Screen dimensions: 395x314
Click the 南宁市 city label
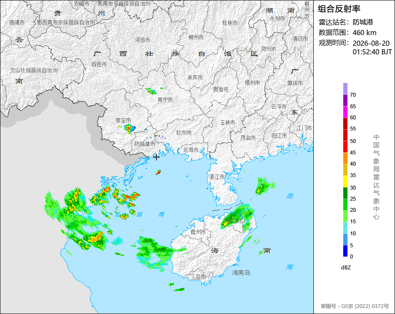(165, 100)
